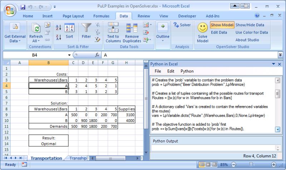Click the zoom slider handle
The image size is (286, 170).
[251, 165]
